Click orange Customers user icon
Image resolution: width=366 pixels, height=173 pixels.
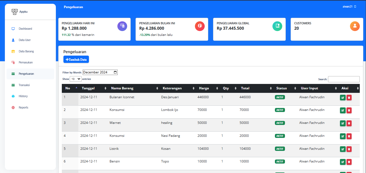(x=355, y=26)
